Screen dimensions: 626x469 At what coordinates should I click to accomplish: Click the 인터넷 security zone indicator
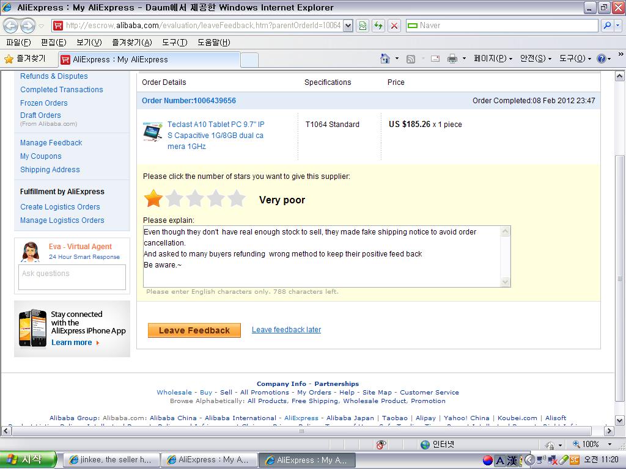tap(438, 445)
